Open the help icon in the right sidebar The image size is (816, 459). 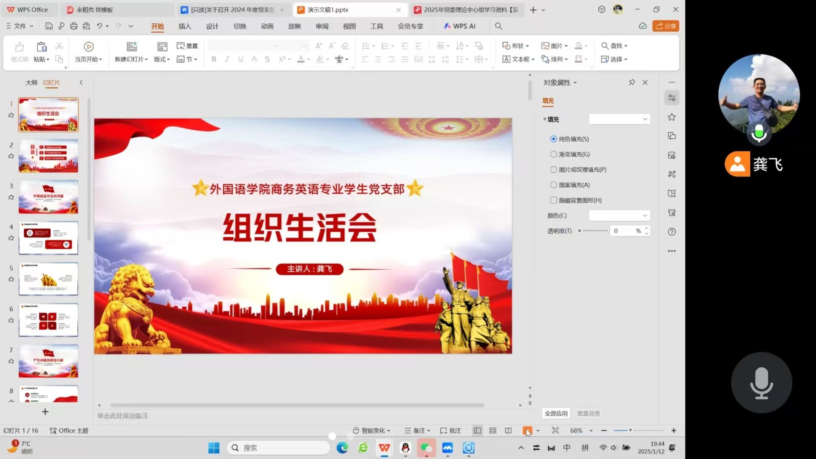pos(671,232)
